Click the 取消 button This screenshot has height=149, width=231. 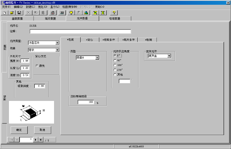(43, 130)
